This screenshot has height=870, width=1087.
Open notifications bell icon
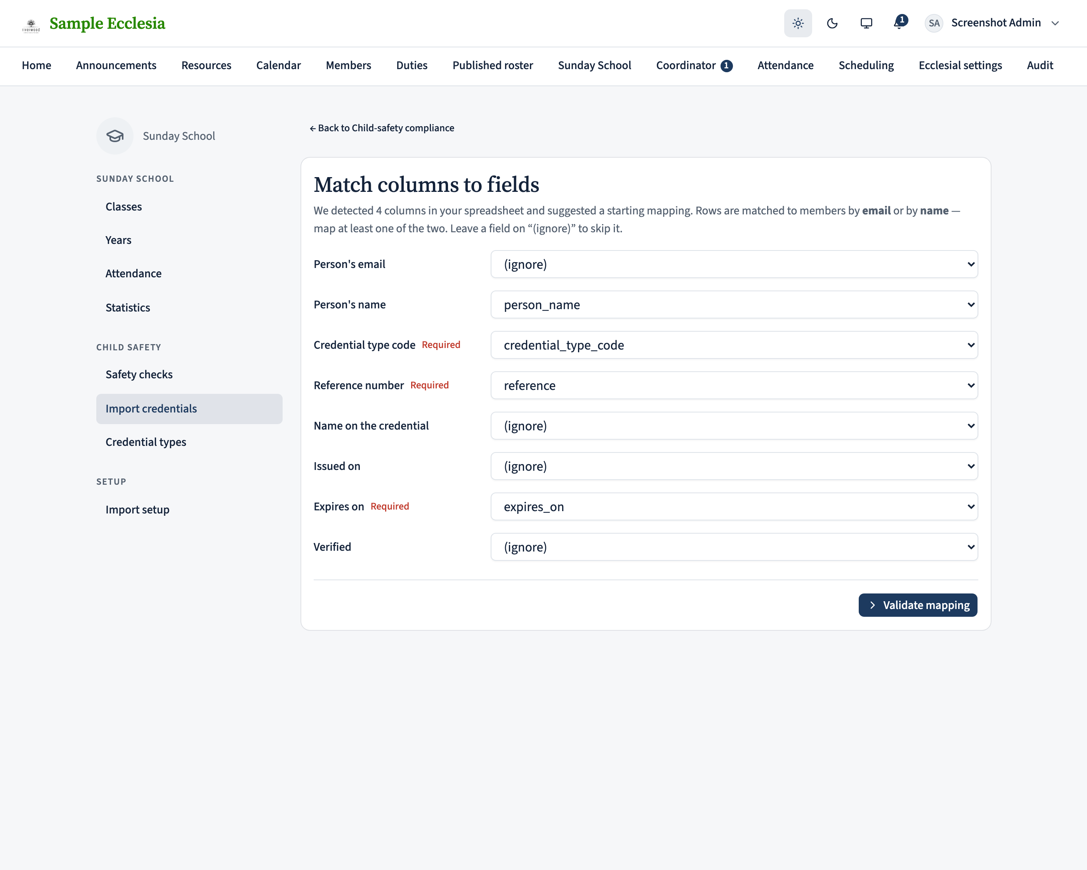click(x=900, y=23)
